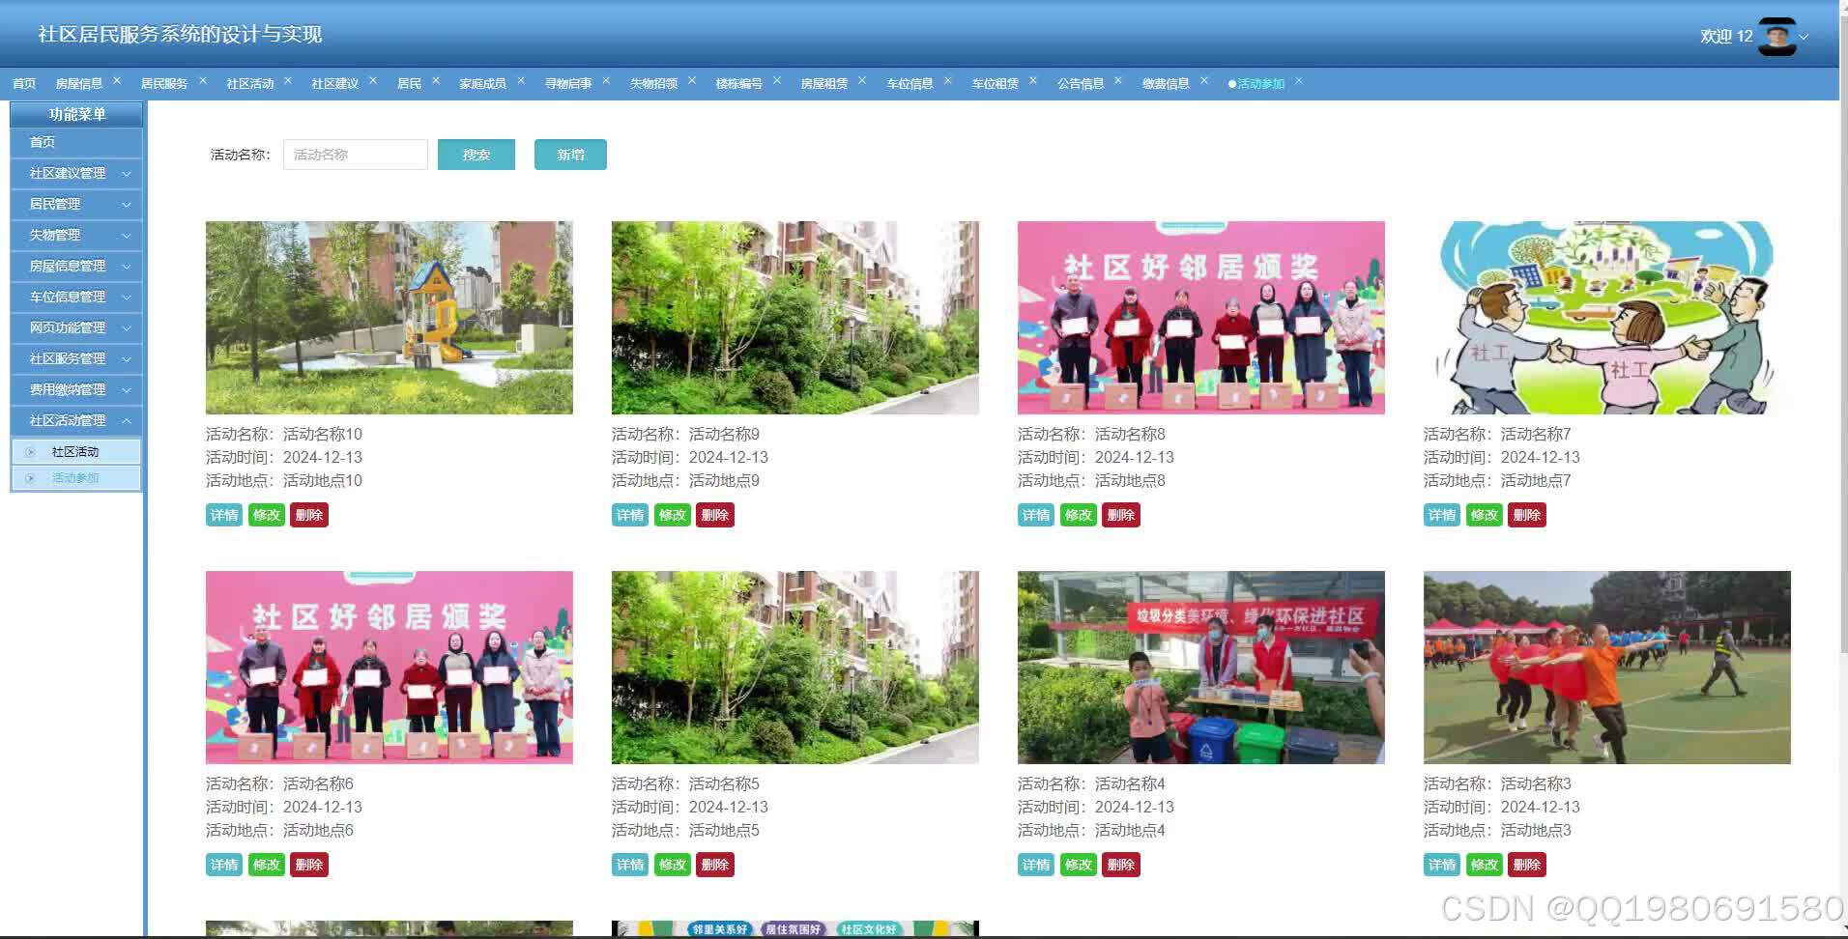Image resolution: width=1848 pixels, height=939 pixels.
Task: Expand 居民管理 menu section
Action: [76, 204]
